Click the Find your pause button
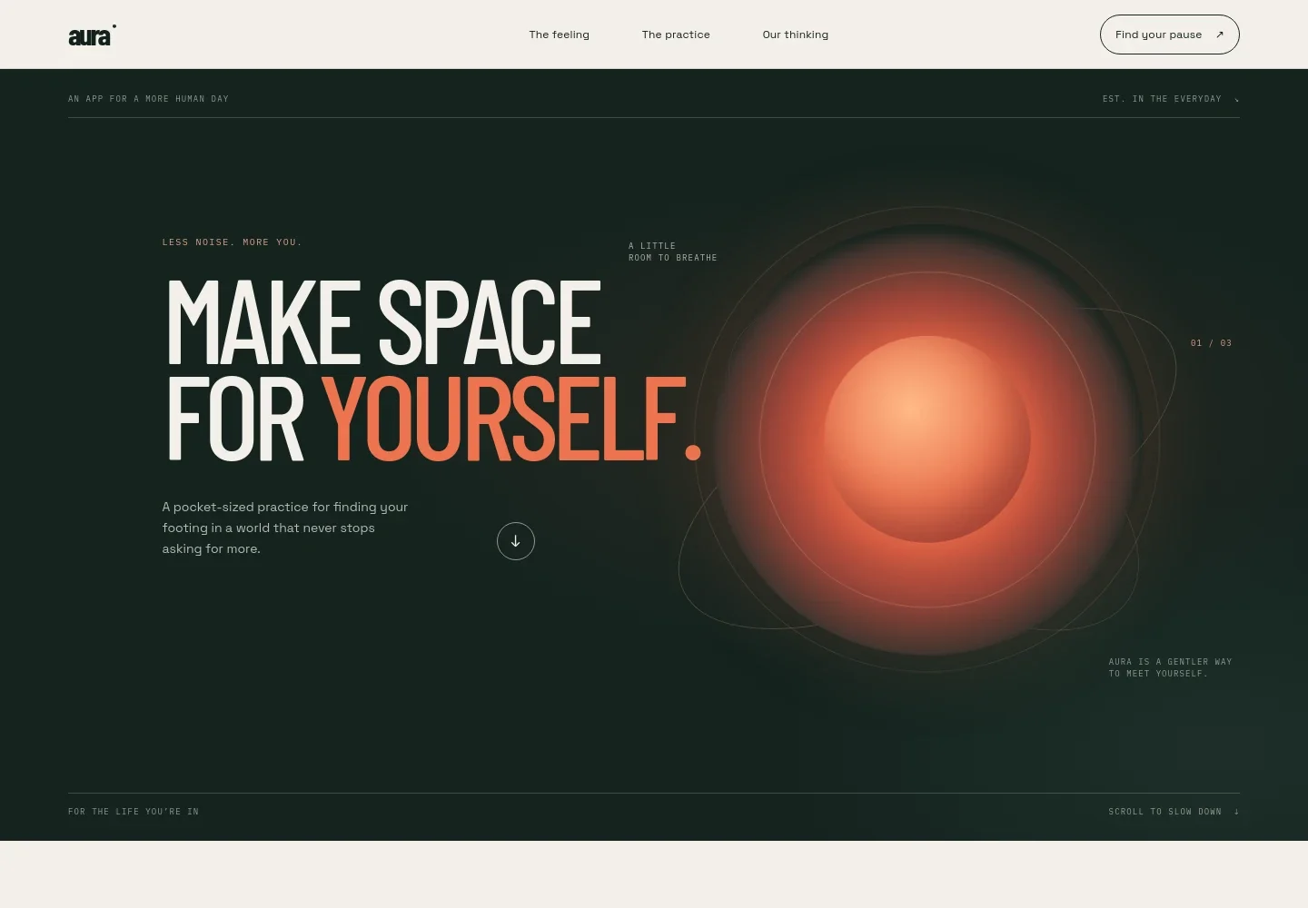 click(1170, 35)
